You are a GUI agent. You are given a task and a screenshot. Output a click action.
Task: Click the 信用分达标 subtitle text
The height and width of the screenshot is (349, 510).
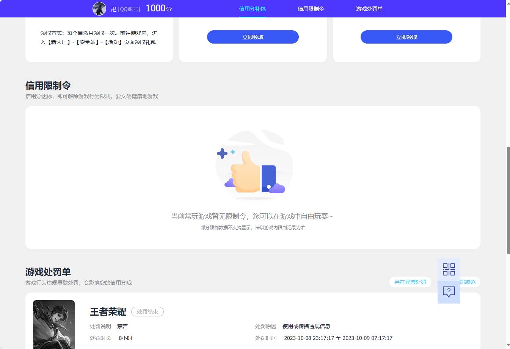click(x=92, y=96)
